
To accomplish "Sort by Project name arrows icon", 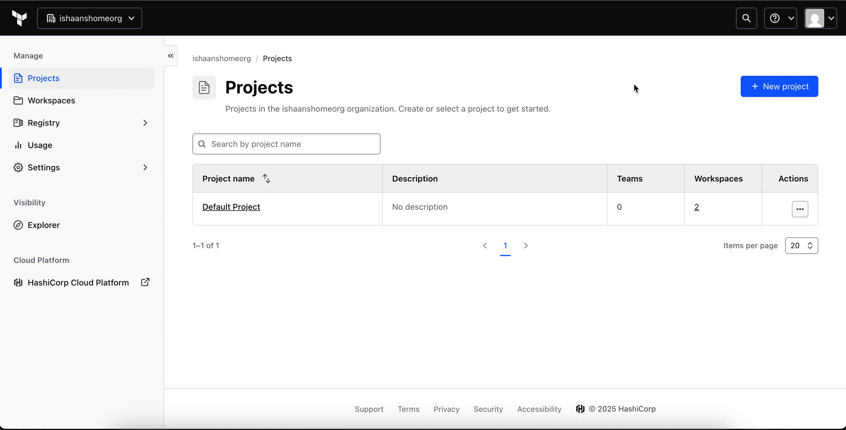I will 266,179.
